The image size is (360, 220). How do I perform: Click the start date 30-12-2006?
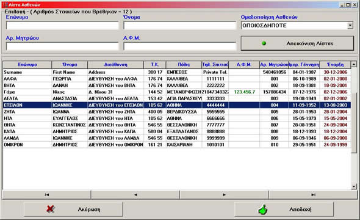pos(335,72)
